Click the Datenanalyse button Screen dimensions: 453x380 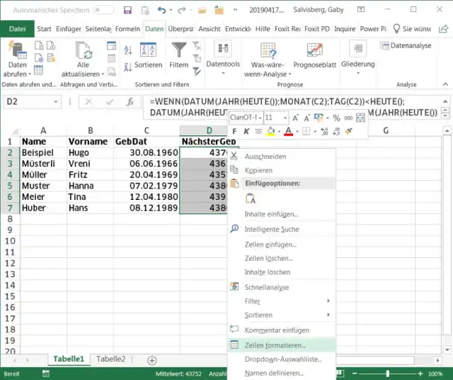406,45
